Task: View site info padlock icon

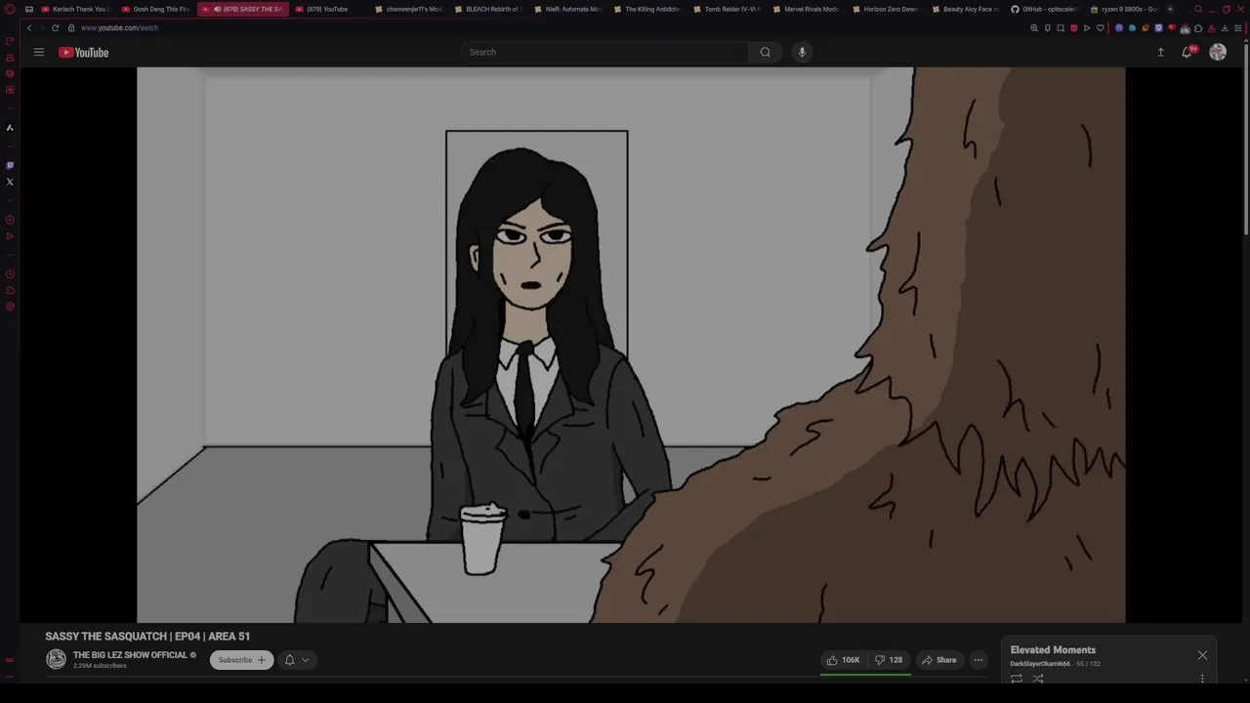Action: (x=71, y=27)
